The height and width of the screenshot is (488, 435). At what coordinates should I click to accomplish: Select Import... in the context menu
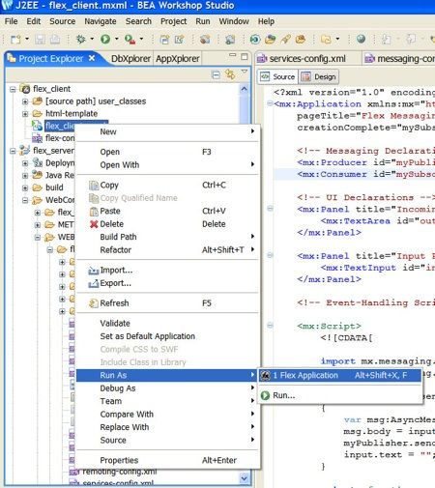coord(167,270)
